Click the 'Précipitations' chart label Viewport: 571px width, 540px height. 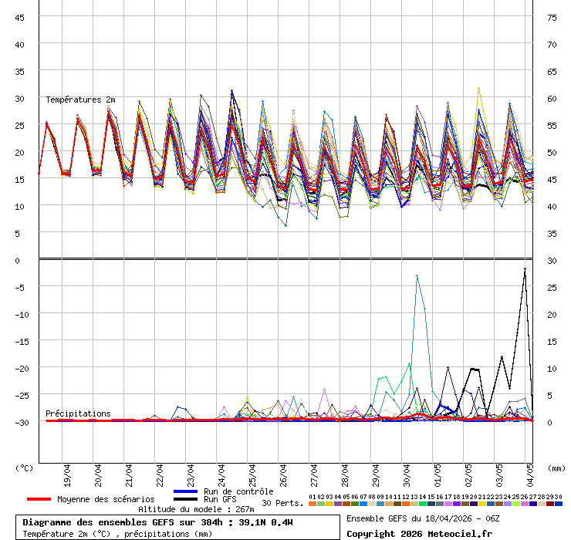(x=78, y=413)
